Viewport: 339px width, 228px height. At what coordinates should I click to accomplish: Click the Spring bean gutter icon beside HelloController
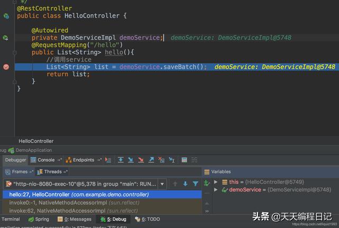tap(6, 16)
